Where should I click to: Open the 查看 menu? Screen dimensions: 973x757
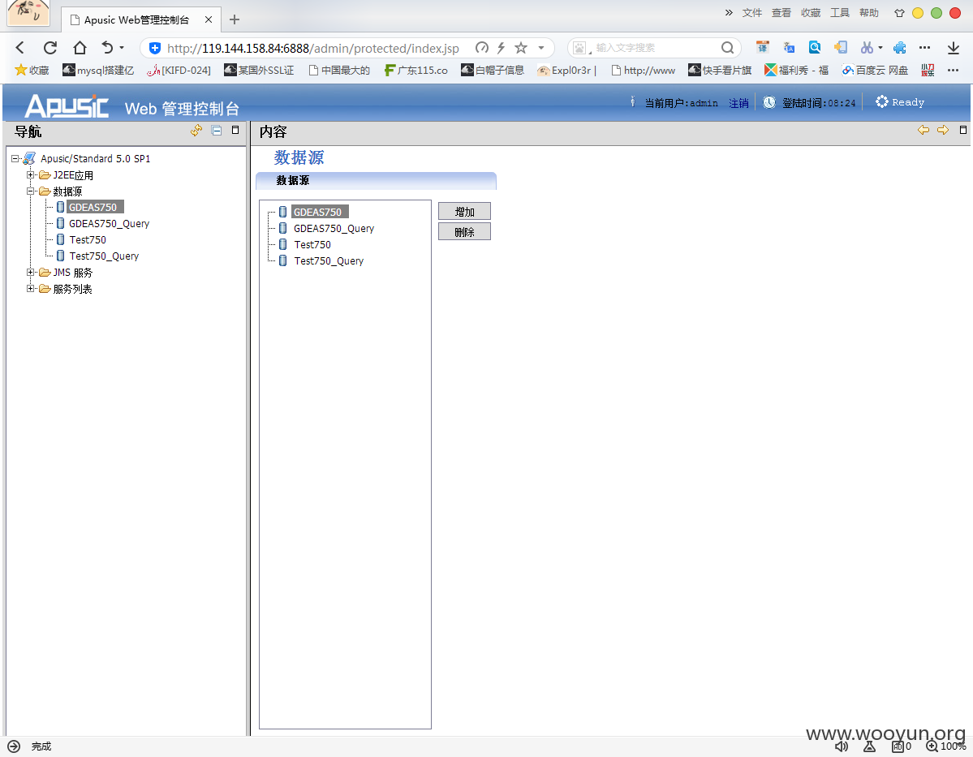(781, 13)
